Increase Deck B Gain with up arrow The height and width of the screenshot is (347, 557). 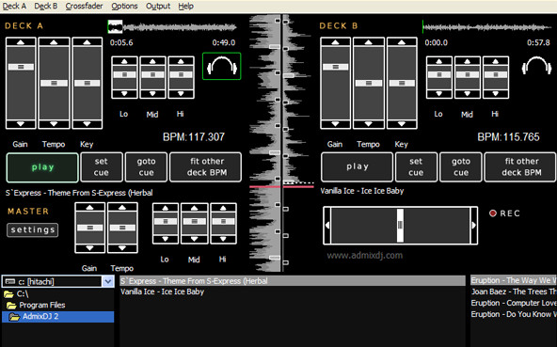[335, 42]
